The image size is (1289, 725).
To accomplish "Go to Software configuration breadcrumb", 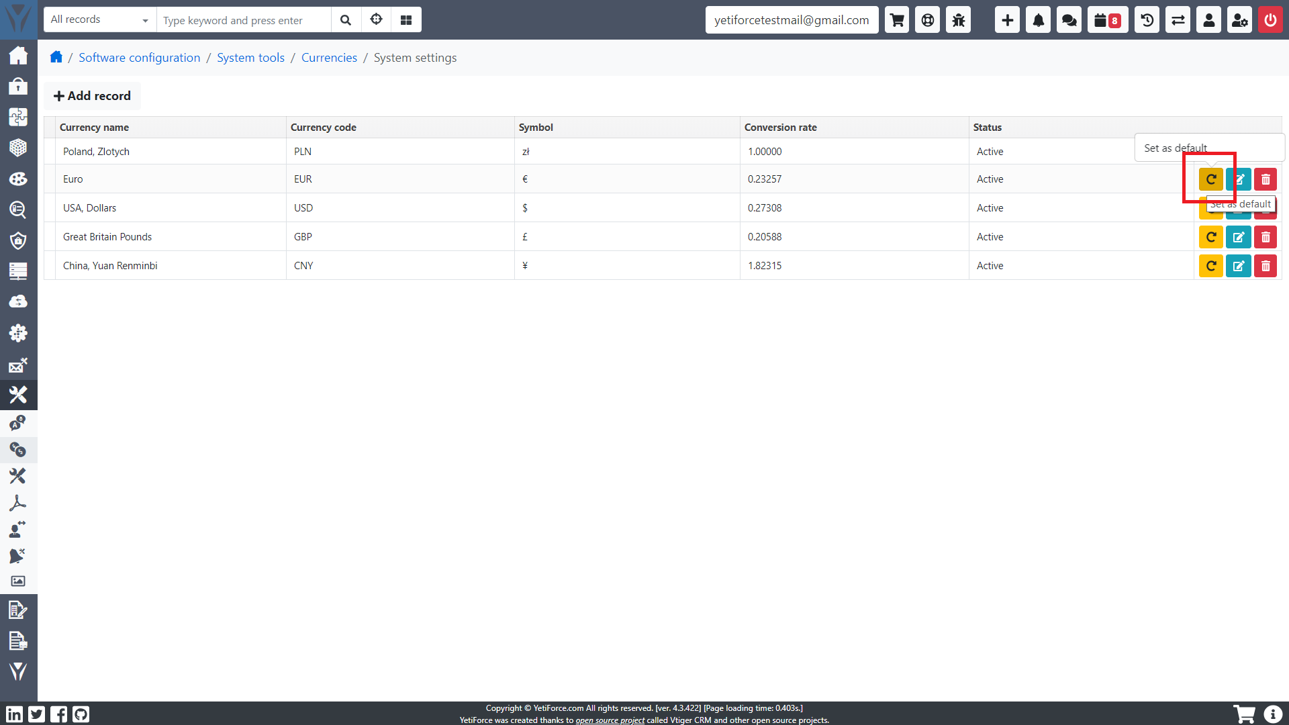I will 139,58.
